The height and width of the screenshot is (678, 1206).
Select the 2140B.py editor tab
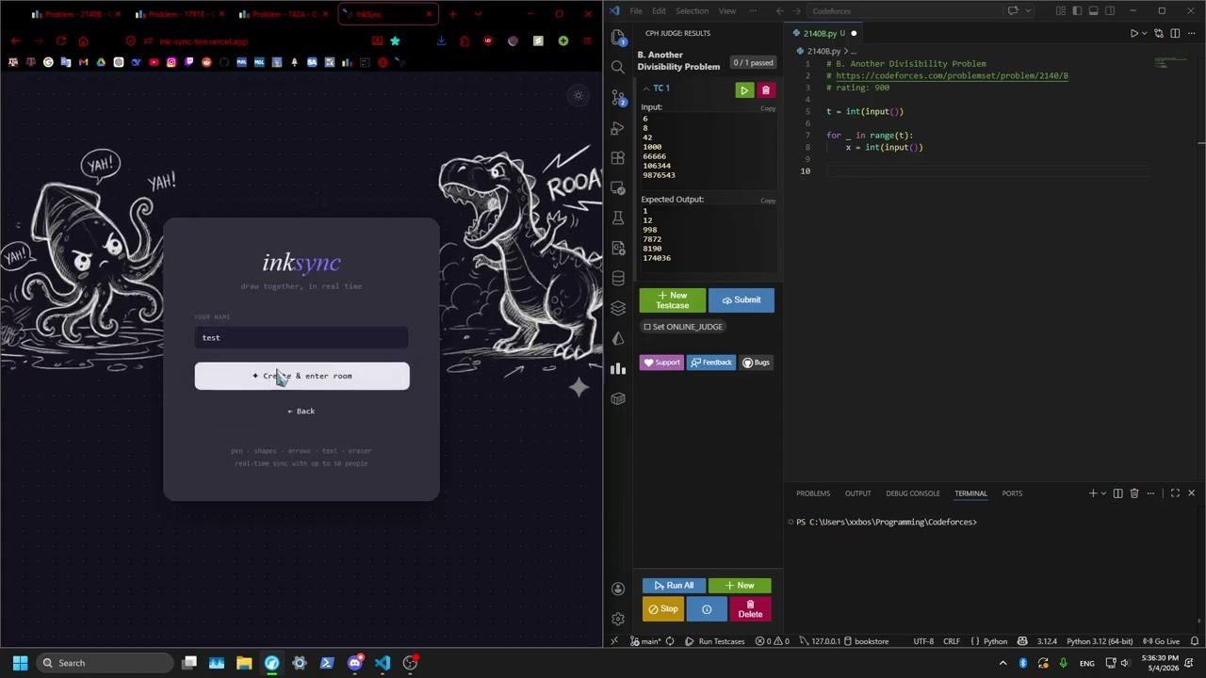coord(822,33)
